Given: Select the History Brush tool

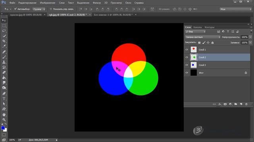Looking at the screenshot, I should [x=4, y=67].
